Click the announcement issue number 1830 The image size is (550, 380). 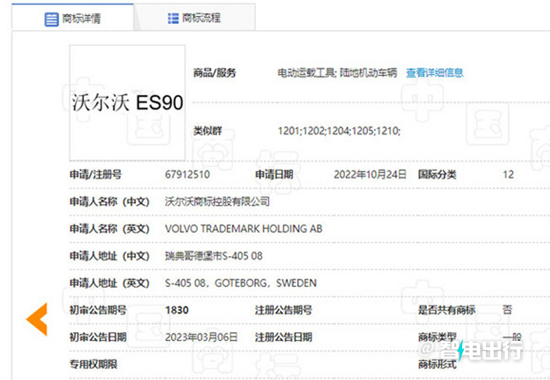click(177, 310)
